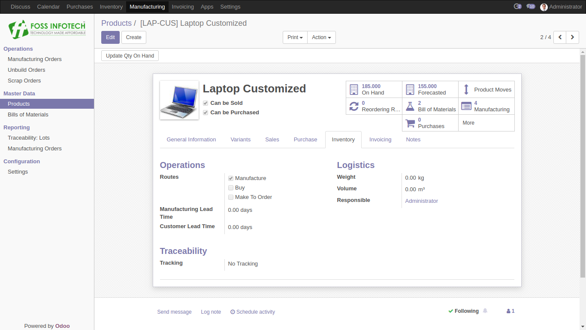Click the Foss Infotech logo
This screenshot has height=330, width=586.
(47, 29)
